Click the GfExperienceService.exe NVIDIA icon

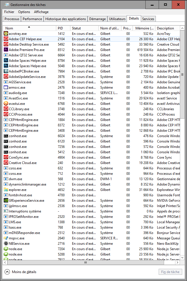6,200
